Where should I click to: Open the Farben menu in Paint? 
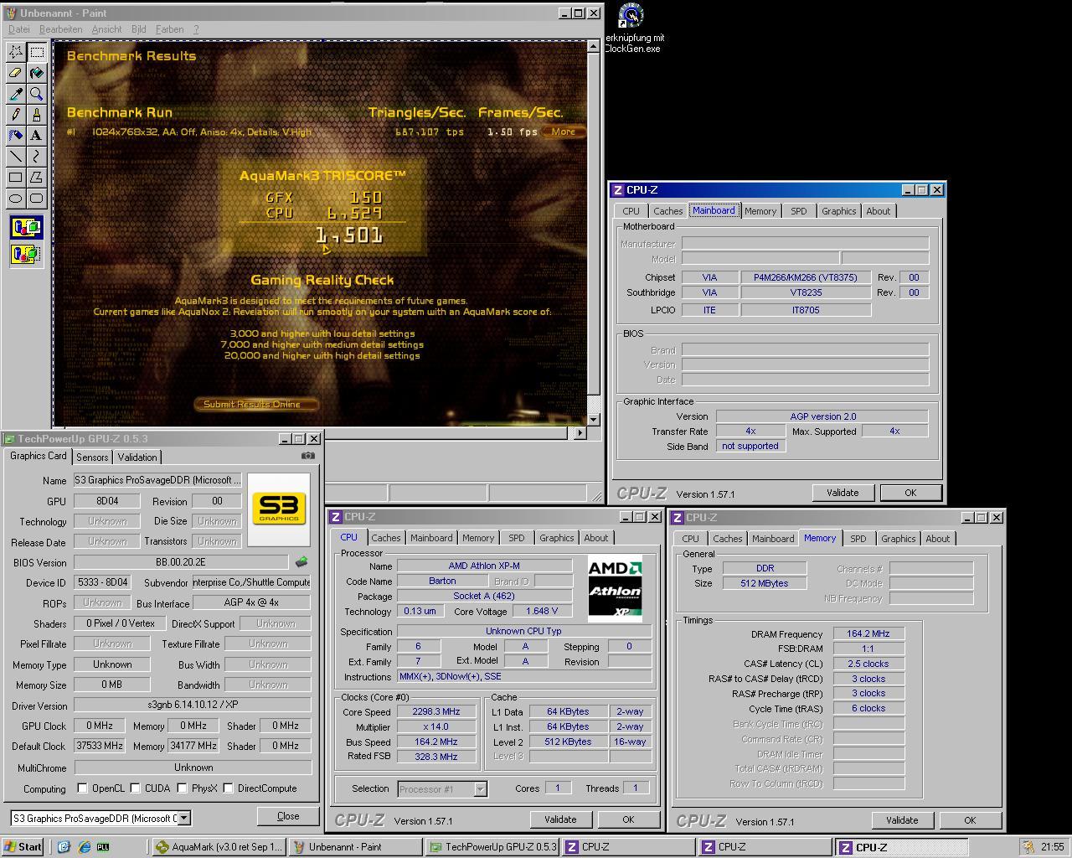169,29
